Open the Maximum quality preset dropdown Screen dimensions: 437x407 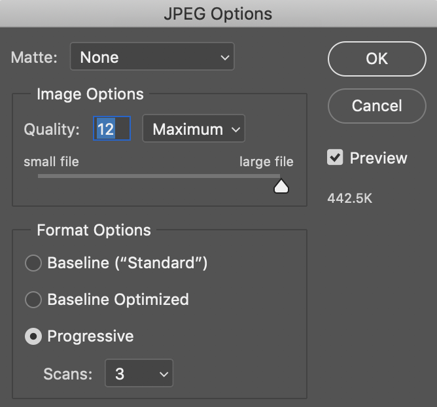click(x=194, y=128)
